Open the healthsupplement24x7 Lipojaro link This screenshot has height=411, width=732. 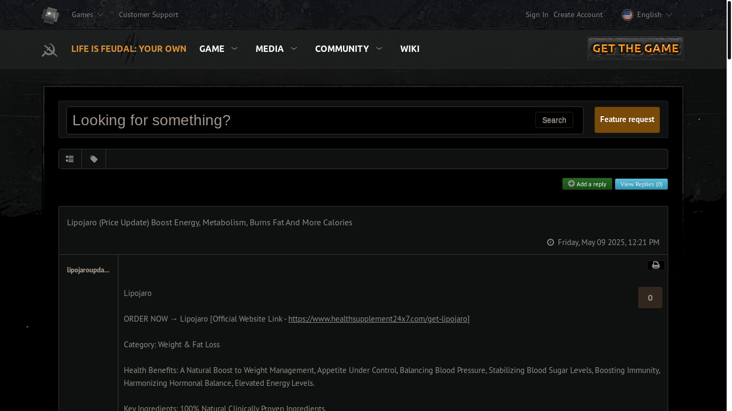(378, 319)
